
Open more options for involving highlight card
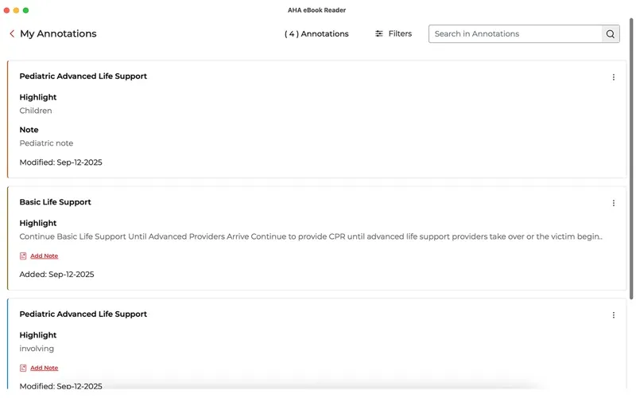[613, 315]
